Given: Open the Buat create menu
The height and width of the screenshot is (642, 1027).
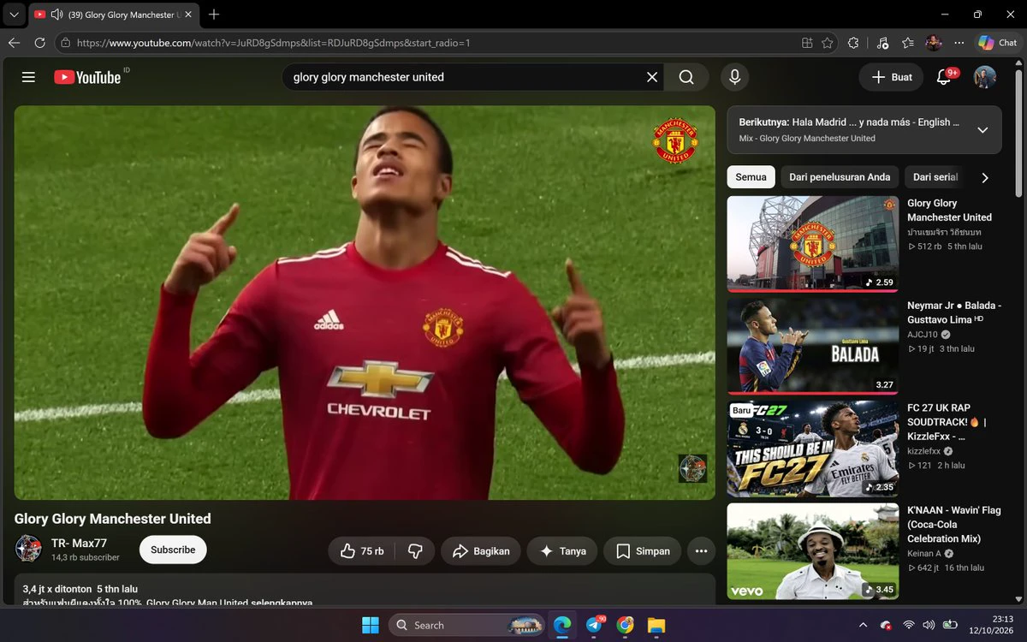Looking at the screenshot, I should point(892,77).
